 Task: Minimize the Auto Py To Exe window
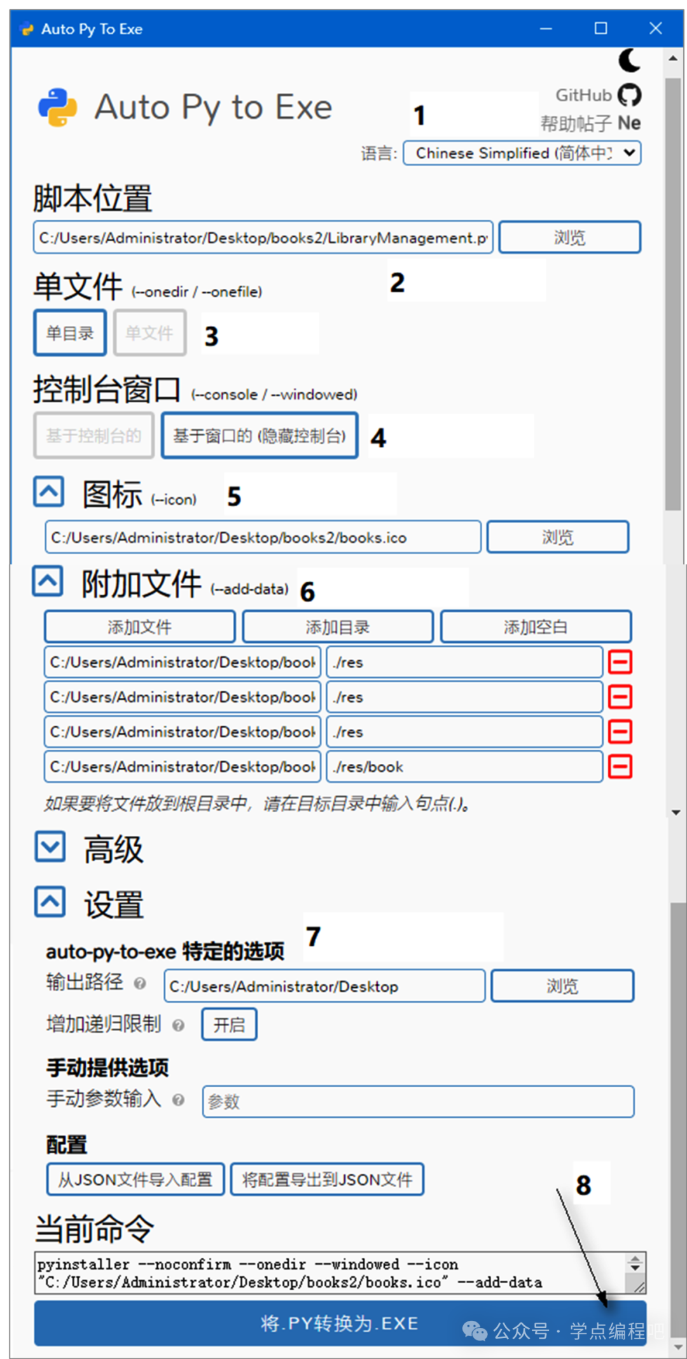(546, 28)
